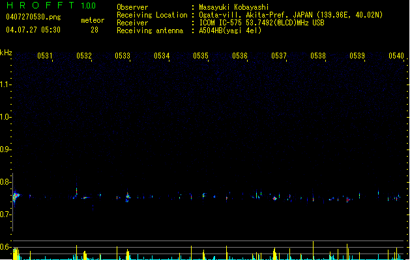Click the receiver text ICOM IC-575 53.7492 MHz USB

pos(261,23)
